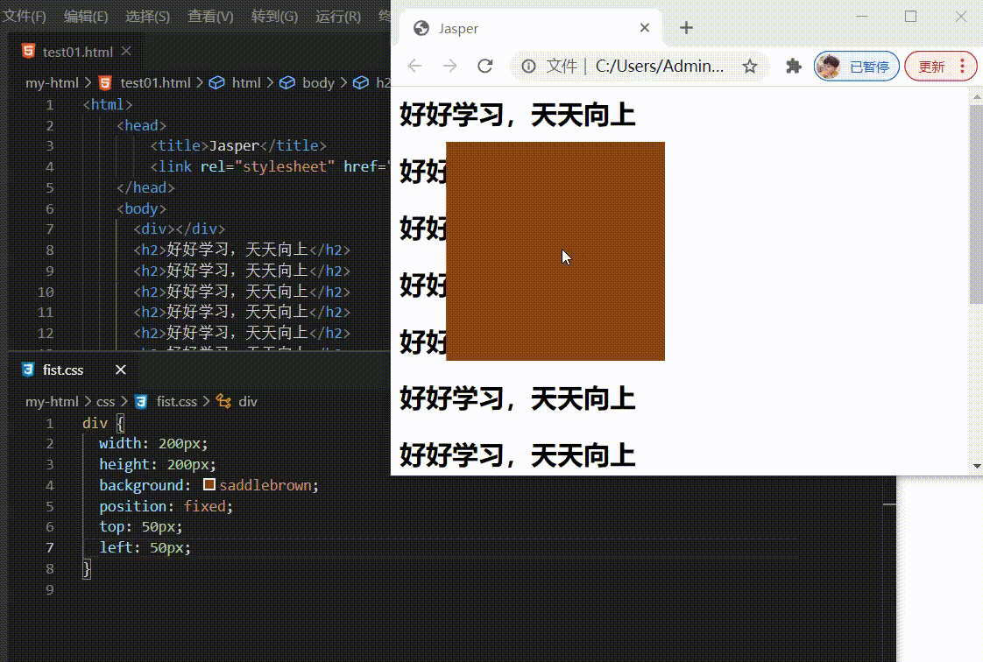Screen dimensions: 983x662
Task: Open the 转到(G) menu
Action: pos(274,17)
